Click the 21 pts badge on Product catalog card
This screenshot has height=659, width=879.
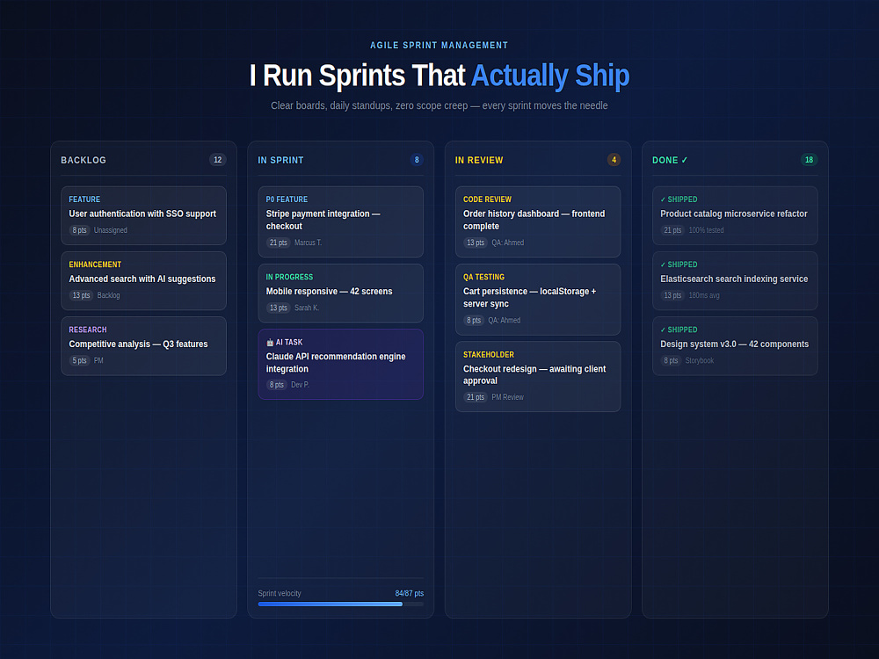[672, 230]
